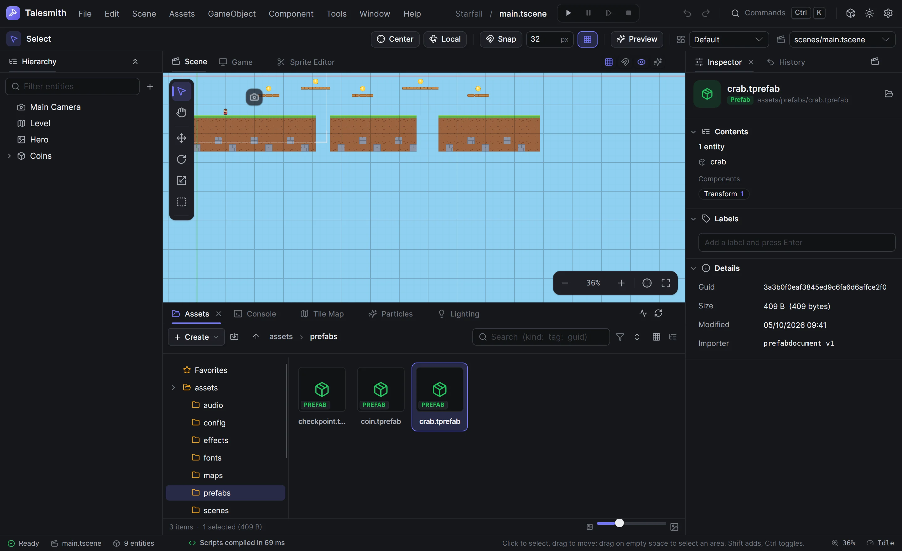Switch to the Game tab

pos(236,62)
